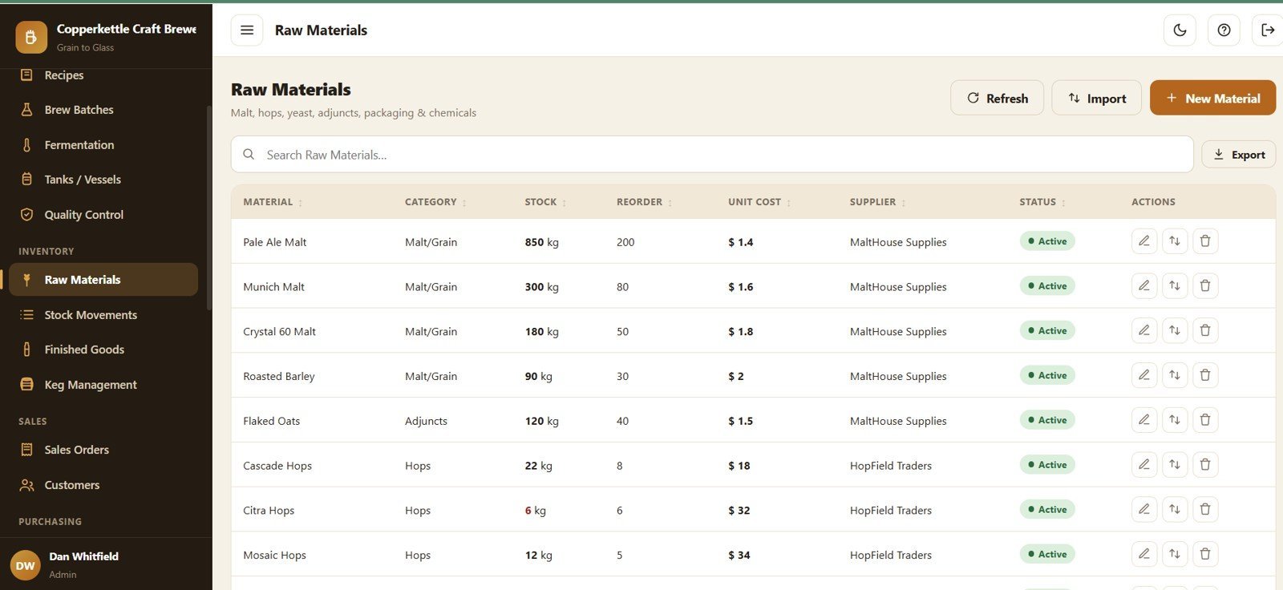Image resolution: width=1283 pixels, height=590 pixels.
Task: Edit Mosaic Hops entry
Action: pyautogui.click(x=1144, y=554)
